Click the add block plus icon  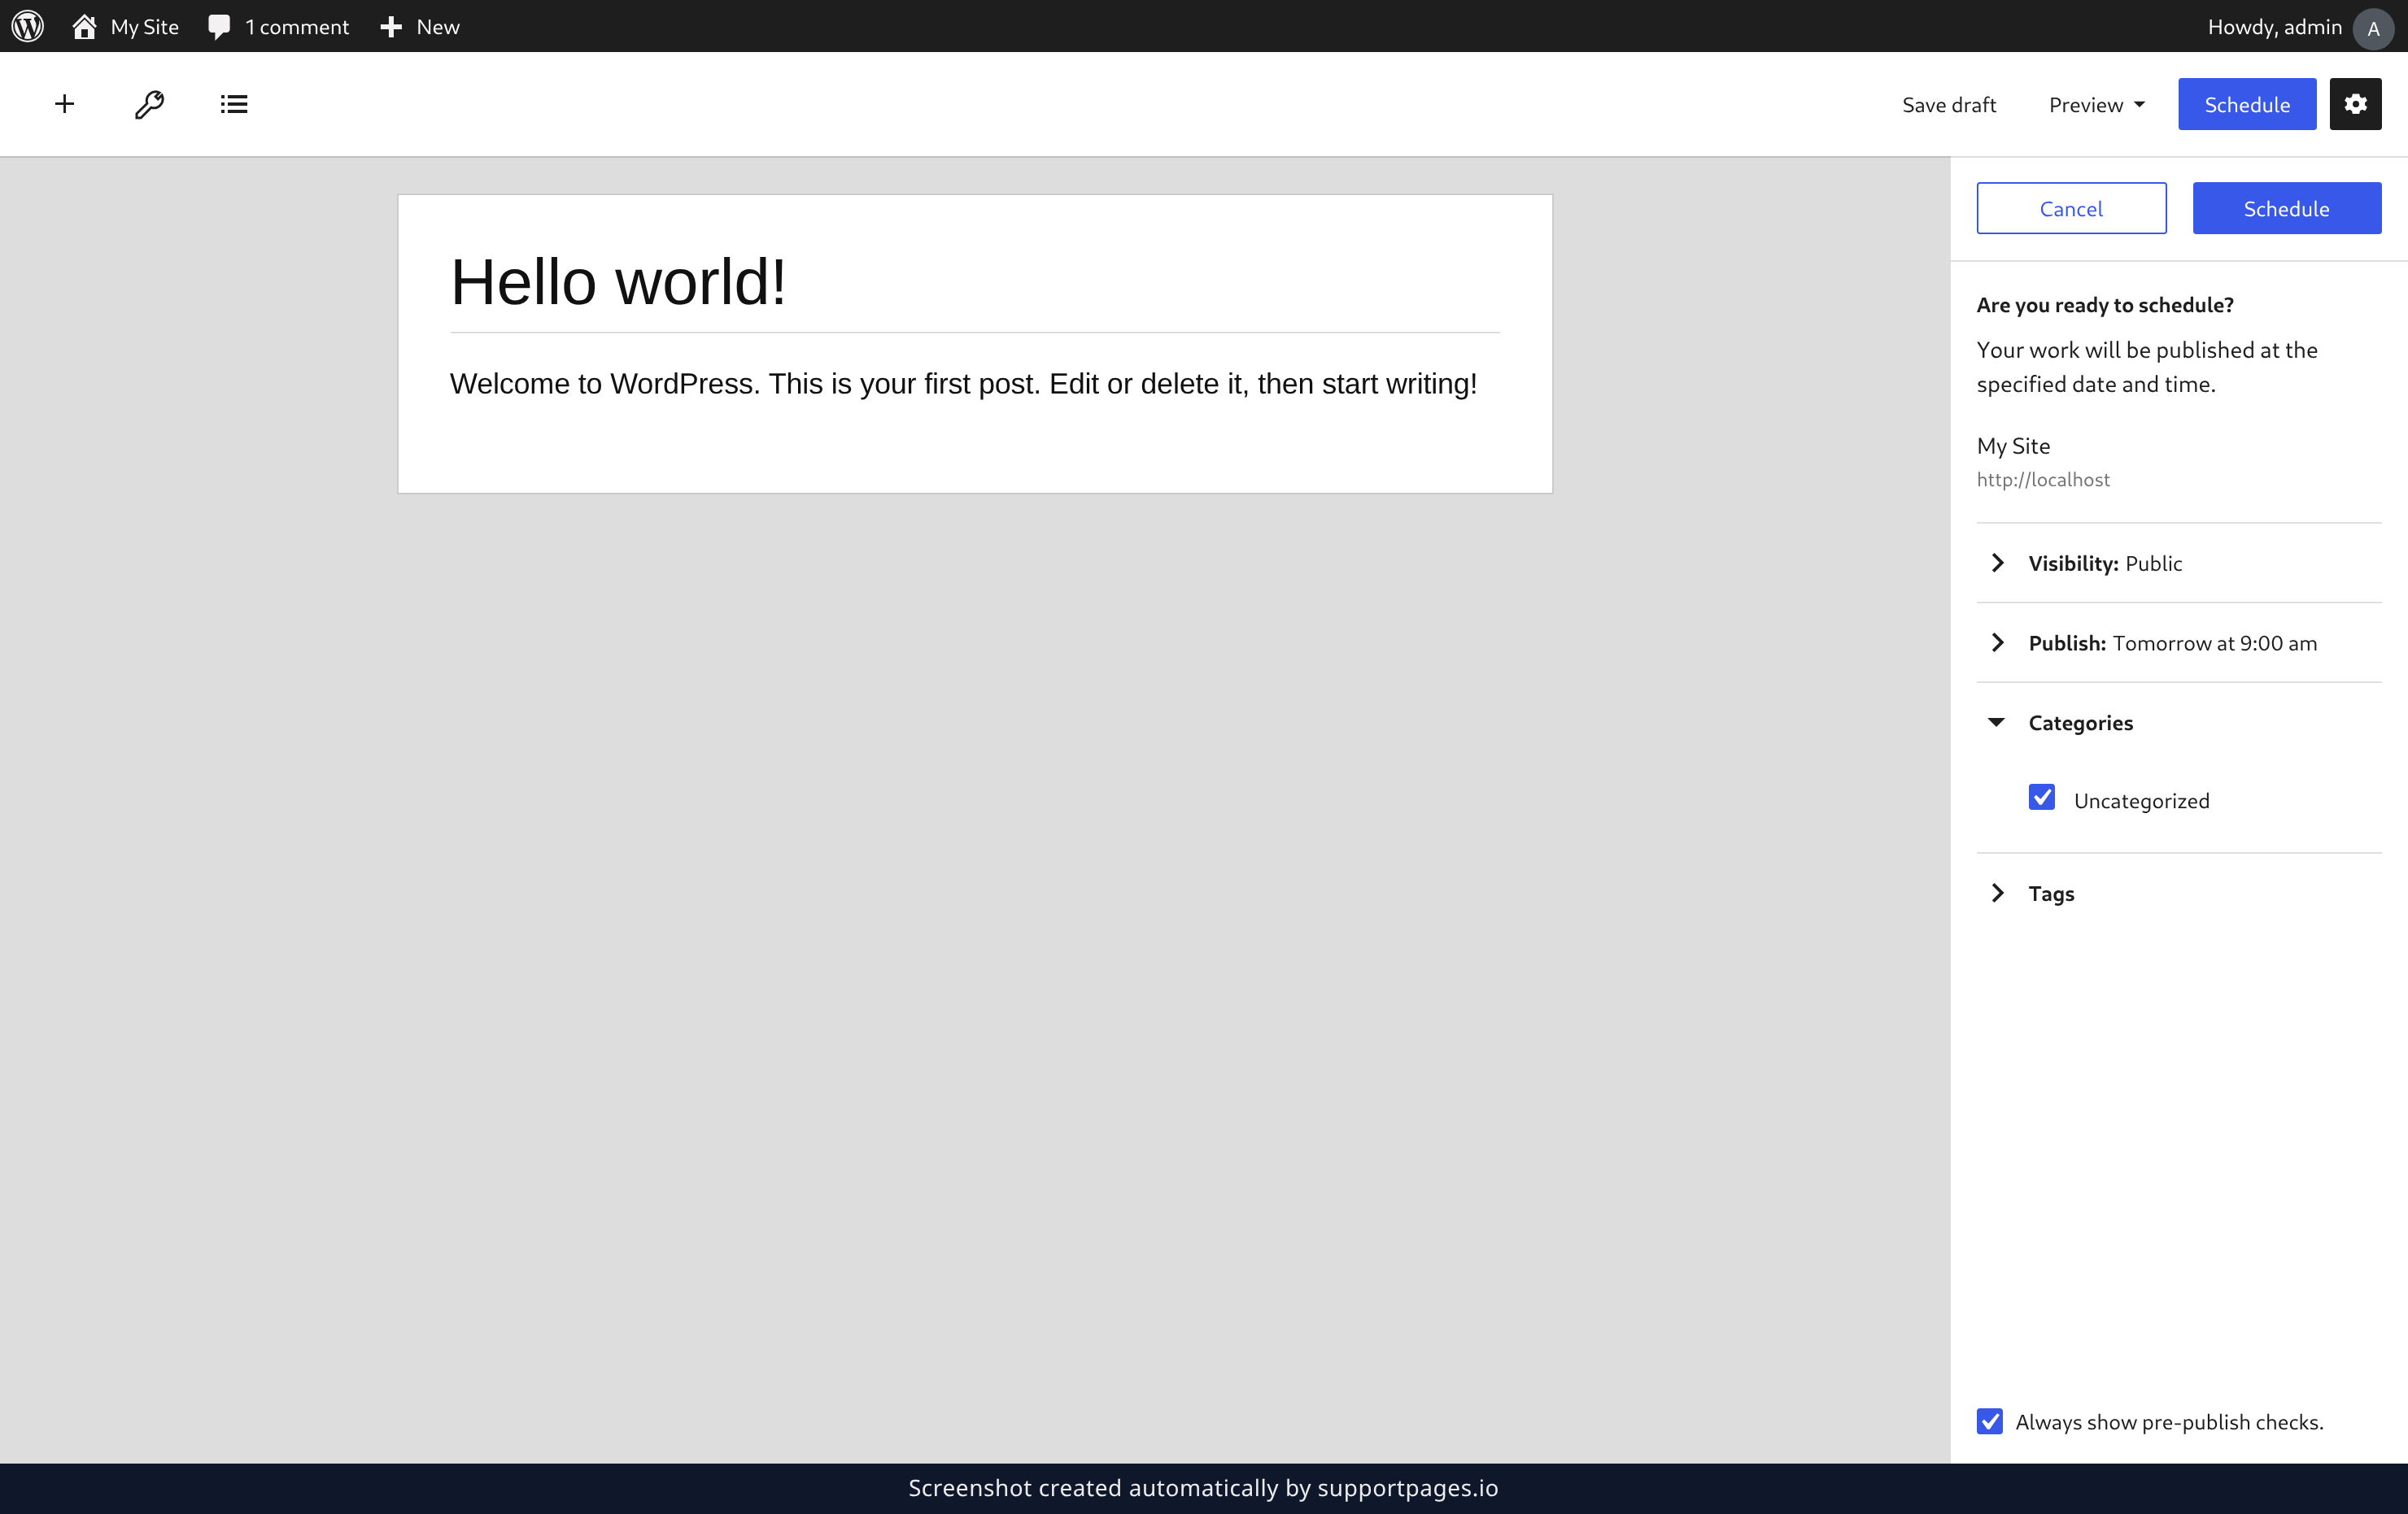(x=65, y=104)
